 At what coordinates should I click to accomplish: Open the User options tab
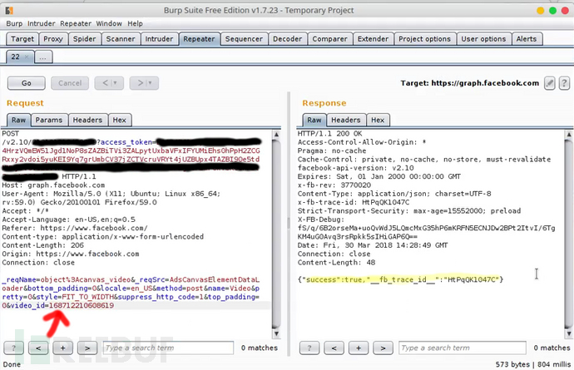coord(483,39)
